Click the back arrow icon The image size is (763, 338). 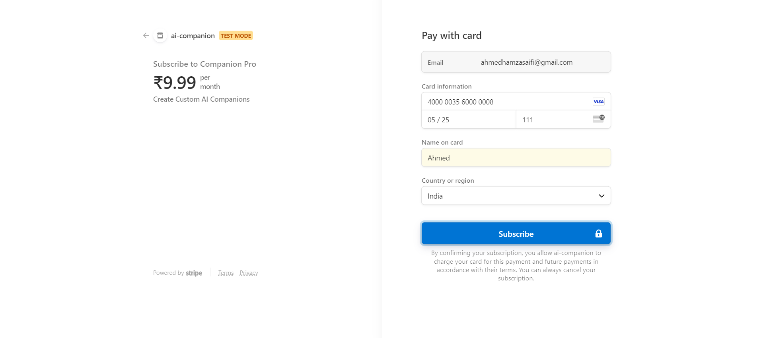[146, 35]
